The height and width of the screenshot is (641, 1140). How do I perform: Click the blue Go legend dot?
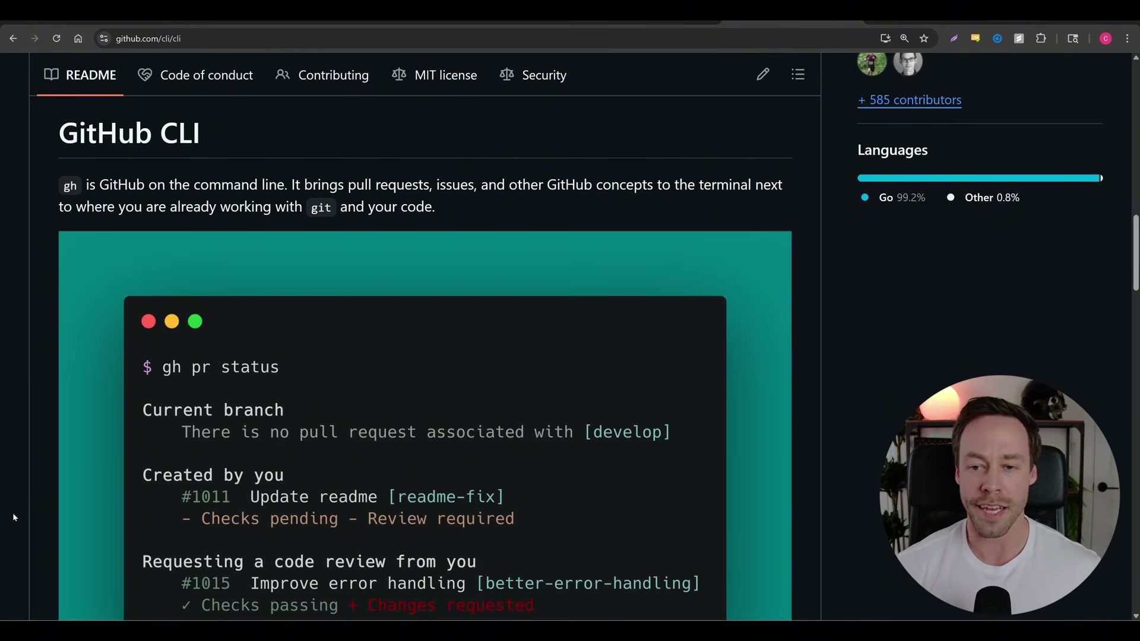click(865, 198)
